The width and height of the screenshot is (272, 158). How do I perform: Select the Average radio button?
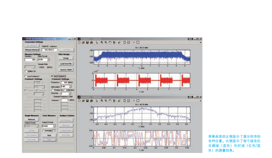(43, 131)
